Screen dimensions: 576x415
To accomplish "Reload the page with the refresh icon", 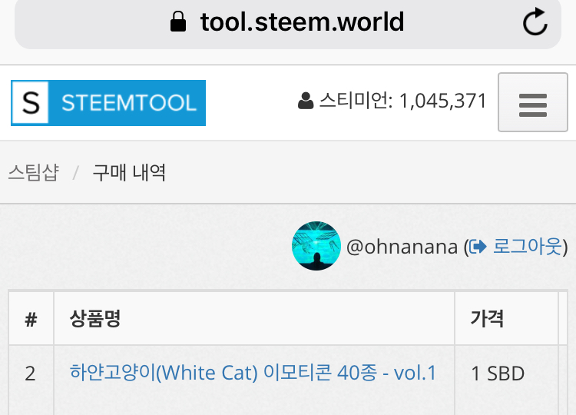I will pos(535,22).
